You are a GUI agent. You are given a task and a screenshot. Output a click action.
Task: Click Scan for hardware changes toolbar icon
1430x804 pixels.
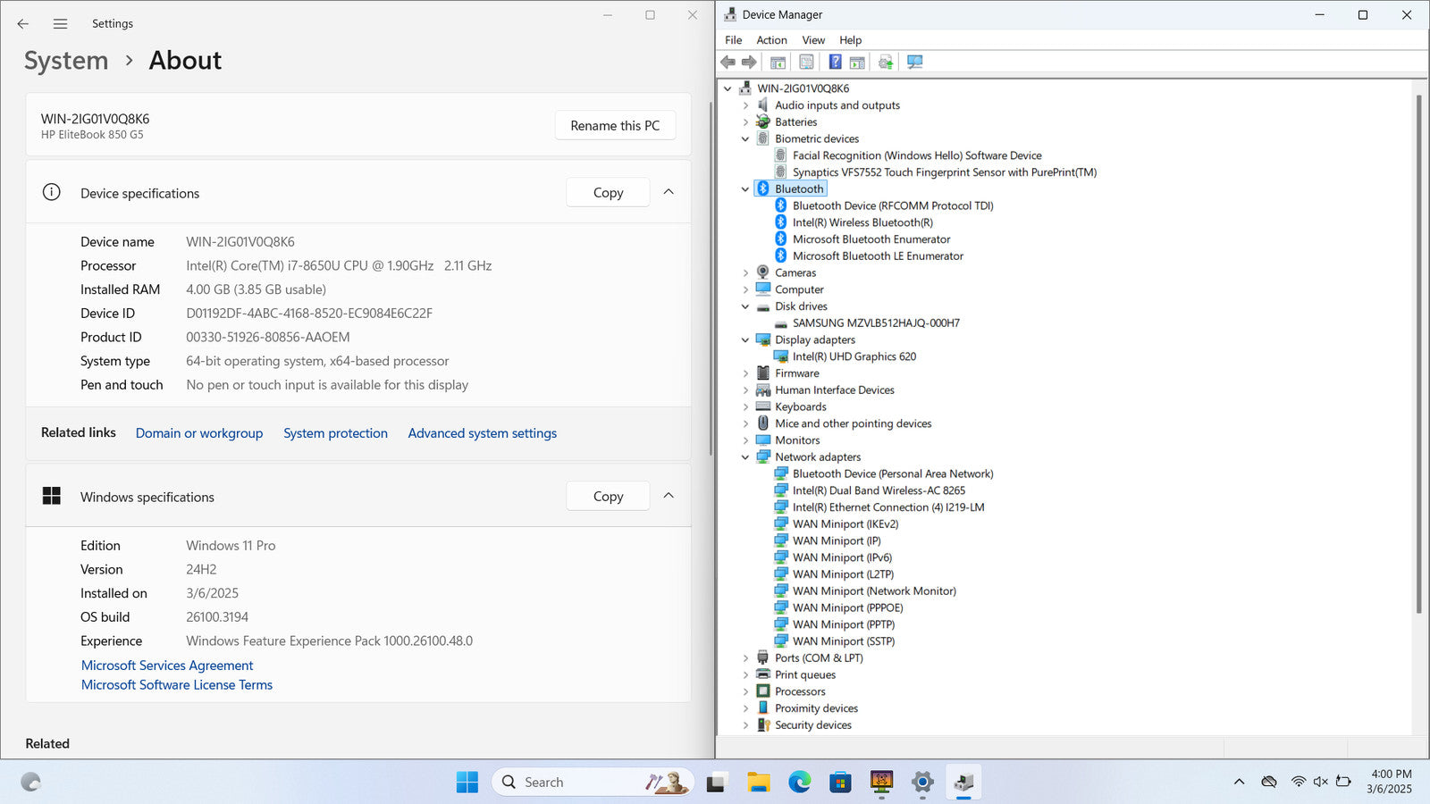[914, 62]
